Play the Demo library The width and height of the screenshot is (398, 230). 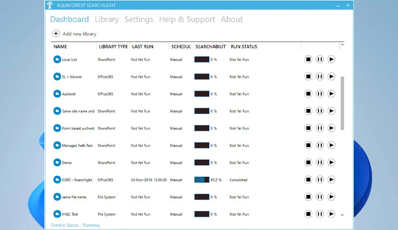point(331,163)
